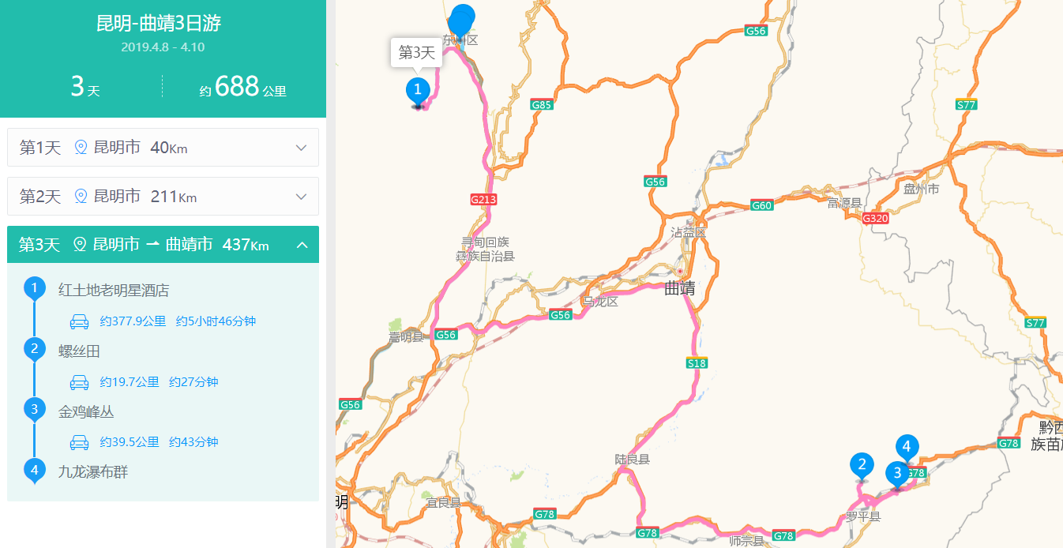Expand the 第1天 昆明市 section chevron
The height and width of the screenshot is (548, 1063).
click(x=301, y=148)
